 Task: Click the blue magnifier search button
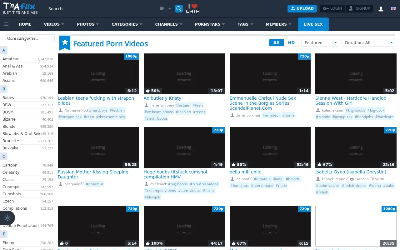[x=179, y=9]
